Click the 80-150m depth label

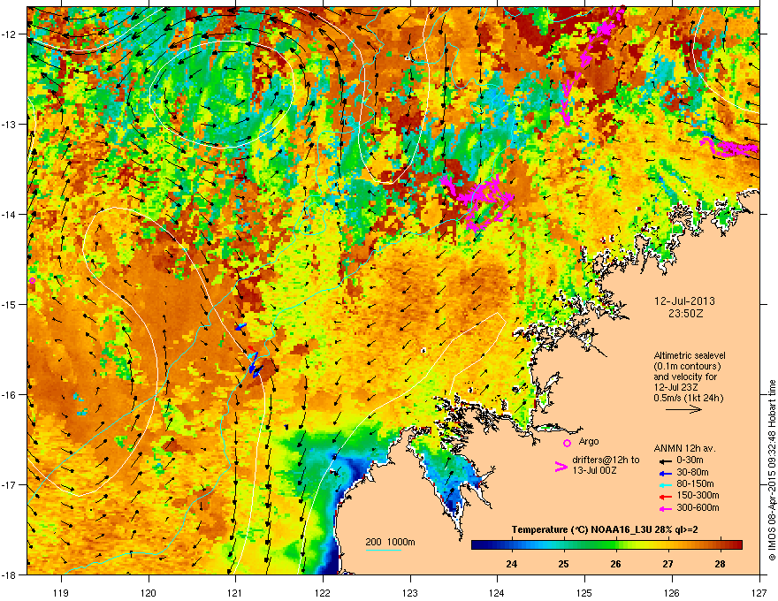[695, 484]
